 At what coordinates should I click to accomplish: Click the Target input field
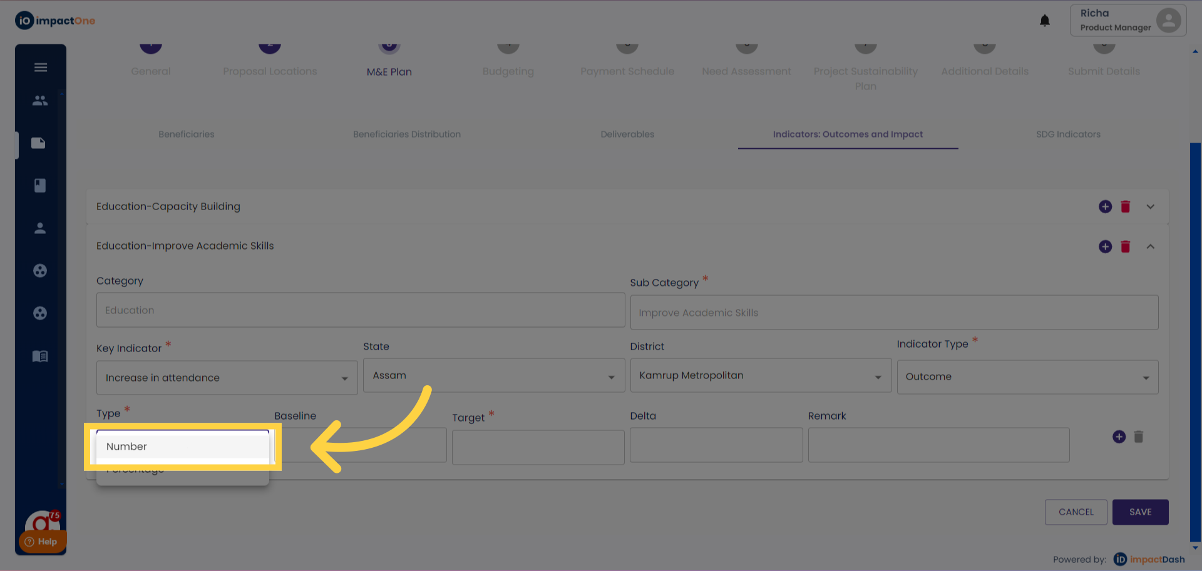point(538,447)
